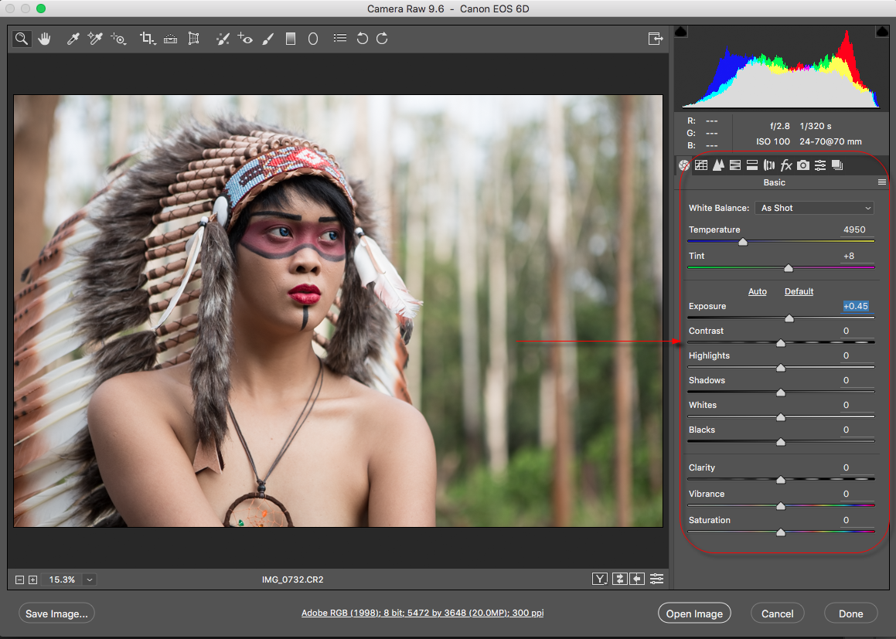Select the White Balance eyedropper tool
Screen dimensions: 896x639
pos(73,39)
